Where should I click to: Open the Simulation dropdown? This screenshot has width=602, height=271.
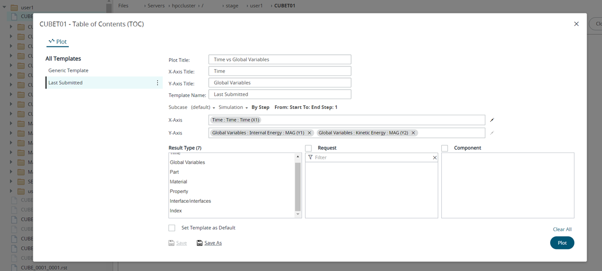tap(233, 107)
